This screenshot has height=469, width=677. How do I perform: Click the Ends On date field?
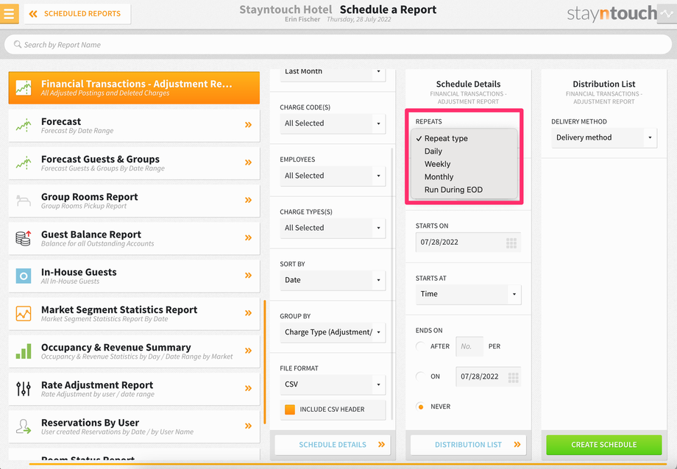coord(489,376)
